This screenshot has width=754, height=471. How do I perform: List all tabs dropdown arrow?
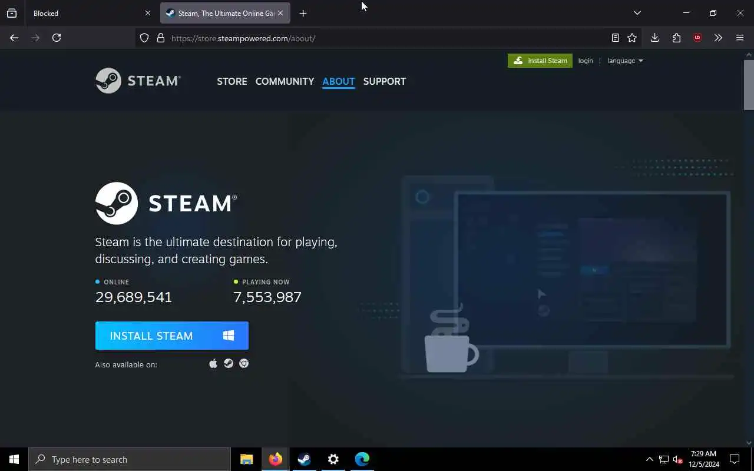[637, 13]
